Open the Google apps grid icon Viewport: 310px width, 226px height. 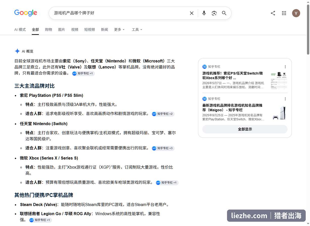284,13
